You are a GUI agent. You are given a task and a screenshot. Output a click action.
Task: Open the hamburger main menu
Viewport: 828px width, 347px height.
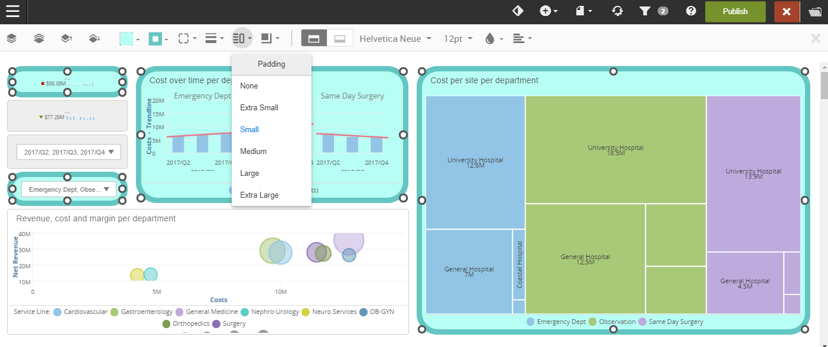coord(13,11)
